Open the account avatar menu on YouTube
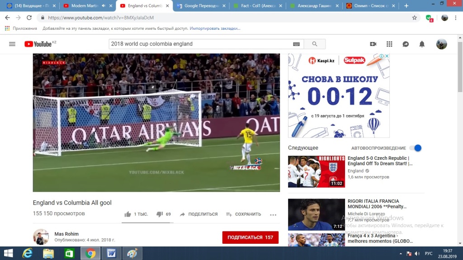 click(441, 44)
